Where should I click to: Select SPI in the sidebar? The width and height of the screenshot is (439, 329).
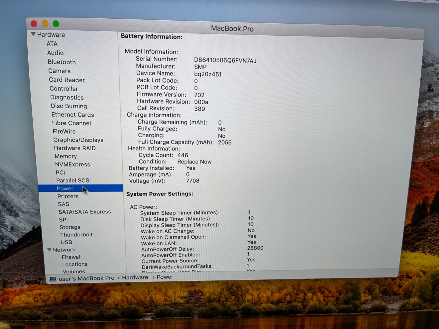pyautogui.click(x=63, y=220)
